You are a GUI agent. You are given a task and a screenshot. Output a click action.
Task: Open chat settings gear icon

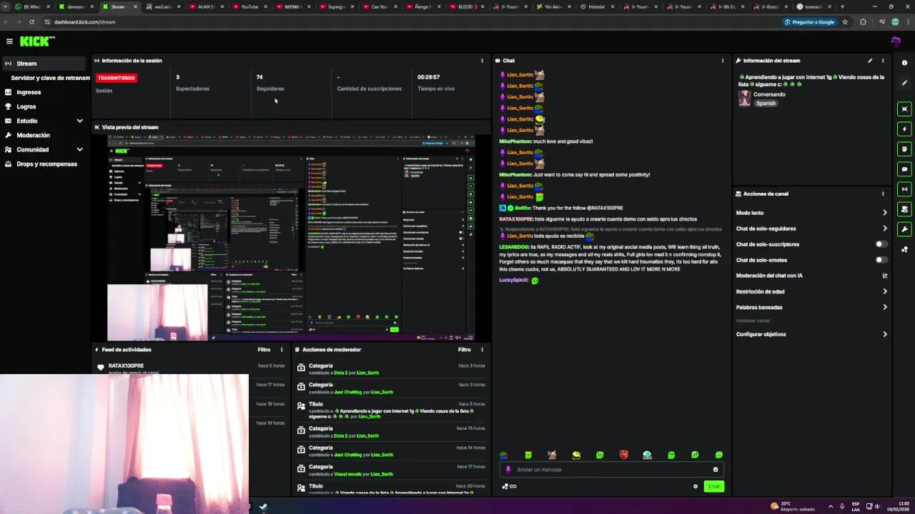pos(695,487)
